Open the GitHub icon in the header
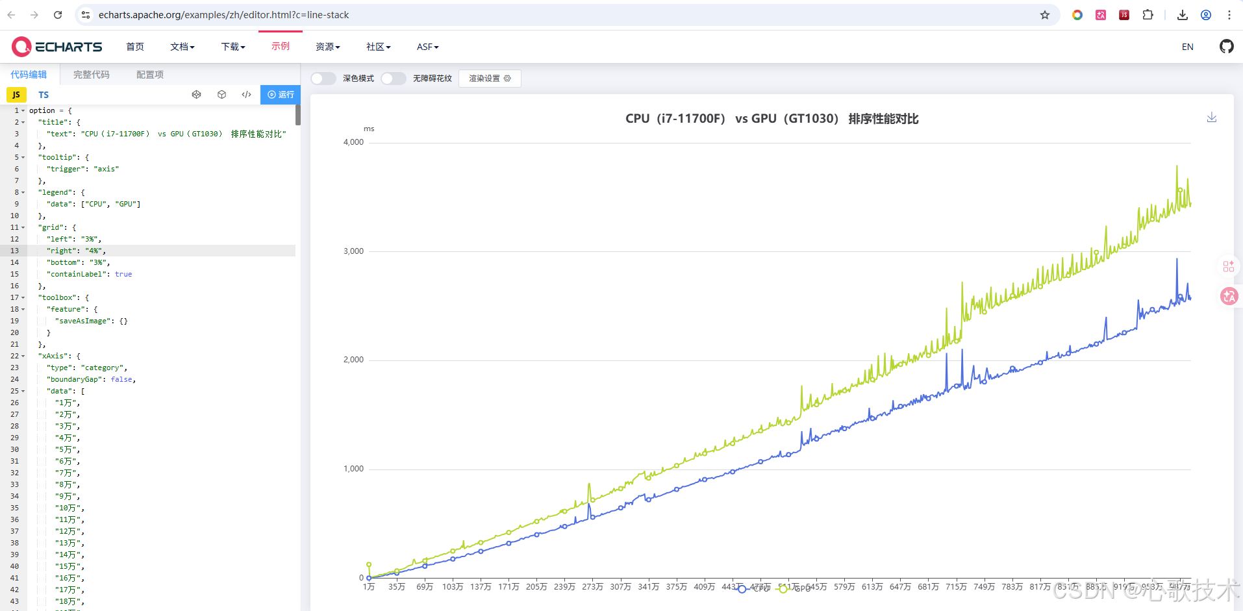This screenshot has width=1243, height=611. [x=1227, y=47]
